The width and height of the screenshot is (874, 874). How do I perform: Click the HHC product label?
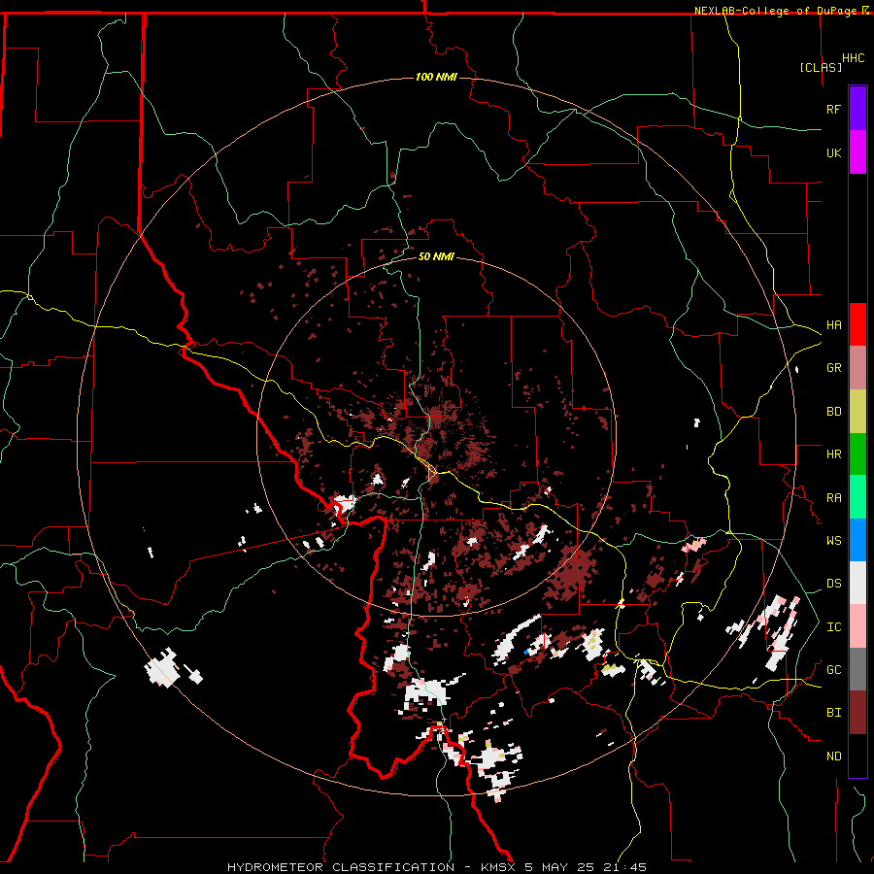coord(853,58)
